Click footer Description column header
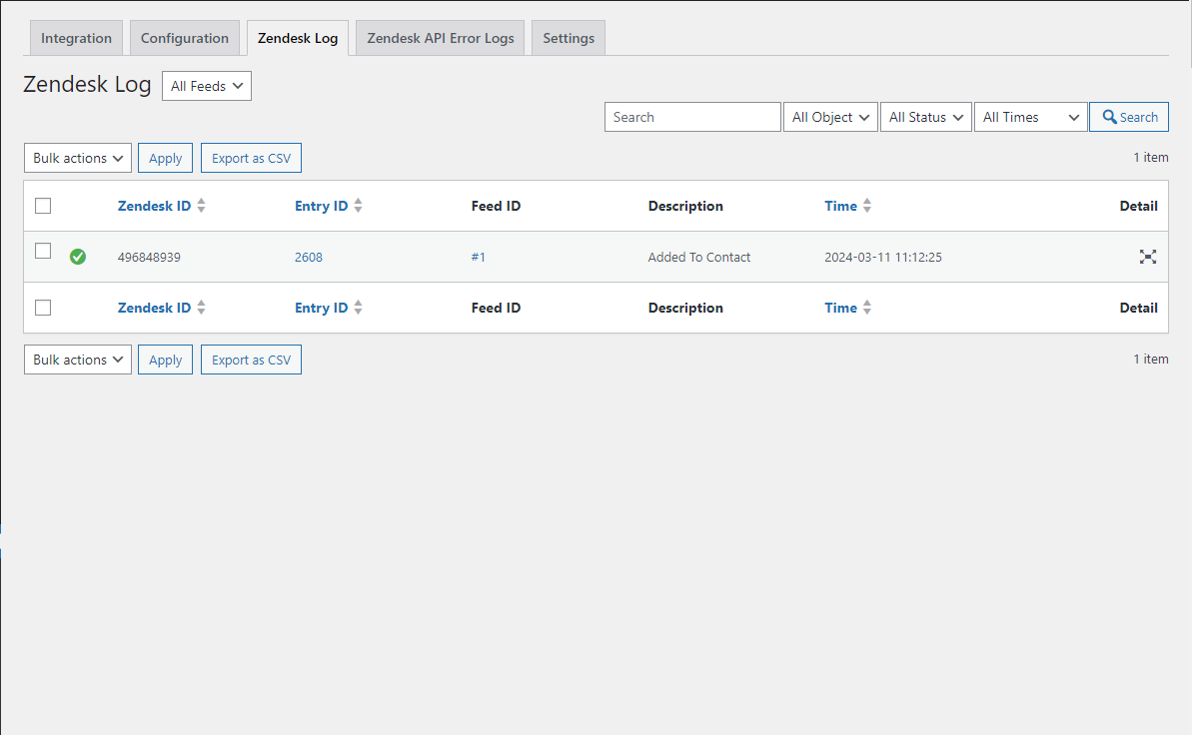This screenshot has height=735, width=1192. [685, 308]
